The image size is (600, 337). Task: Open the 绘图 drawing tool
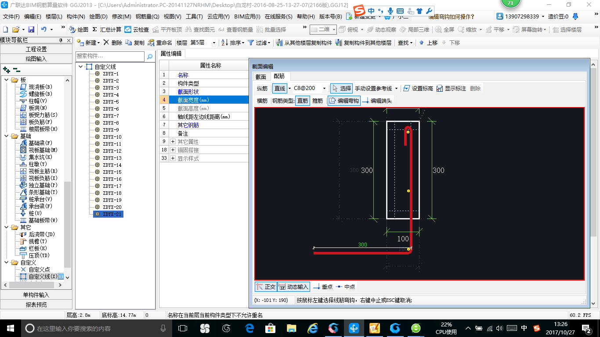[x=79, y=29]
